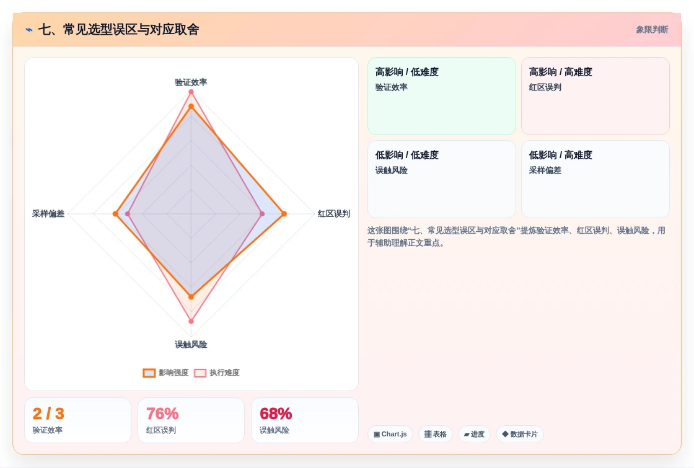Image resolution: width=694 pixels, height=468 pixels.
Task: Open the 高影响 / 高难度 quadrant card
Action: click(x=595, y=96)
